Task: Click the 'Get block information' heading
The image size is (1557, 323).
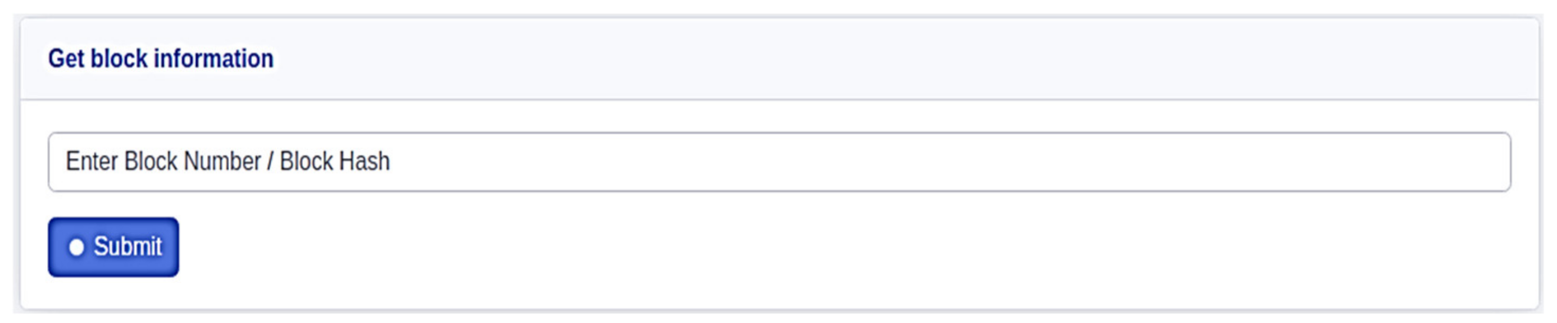Action: [161, 59]
